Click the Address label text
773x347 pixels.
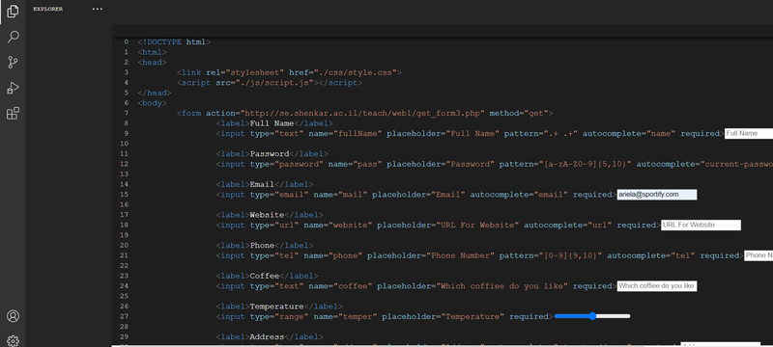(268, 336)
